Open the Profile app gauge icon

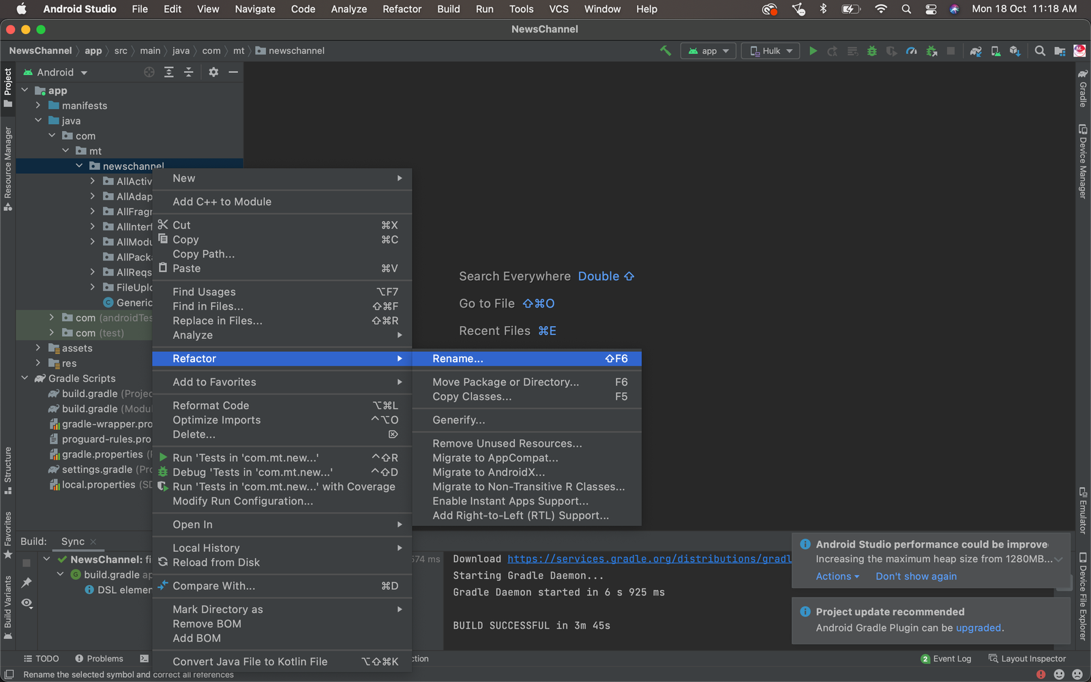click(911, 51)
